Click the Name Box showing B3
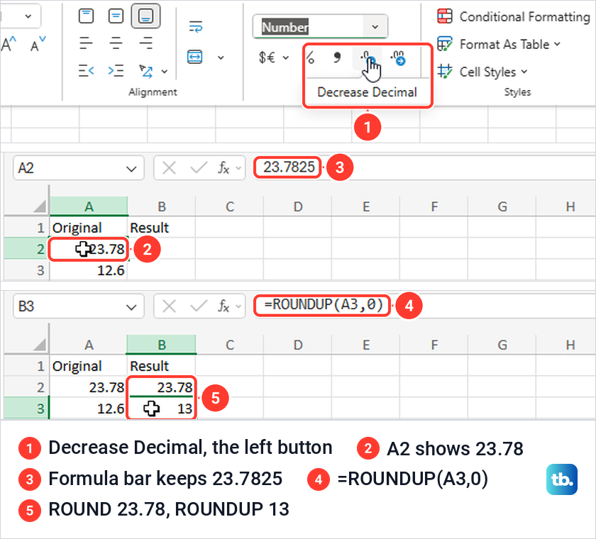This screenshot has height=539, width=596. point(68,306)
